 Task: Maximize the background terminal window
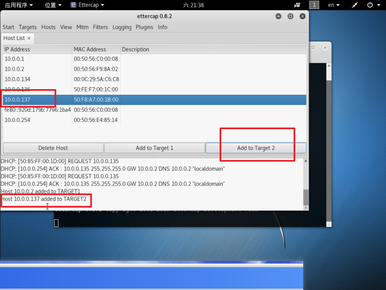(313, 48)
